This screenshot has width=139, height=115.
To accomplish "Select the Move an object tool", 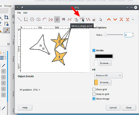I will tap(76, 20).
